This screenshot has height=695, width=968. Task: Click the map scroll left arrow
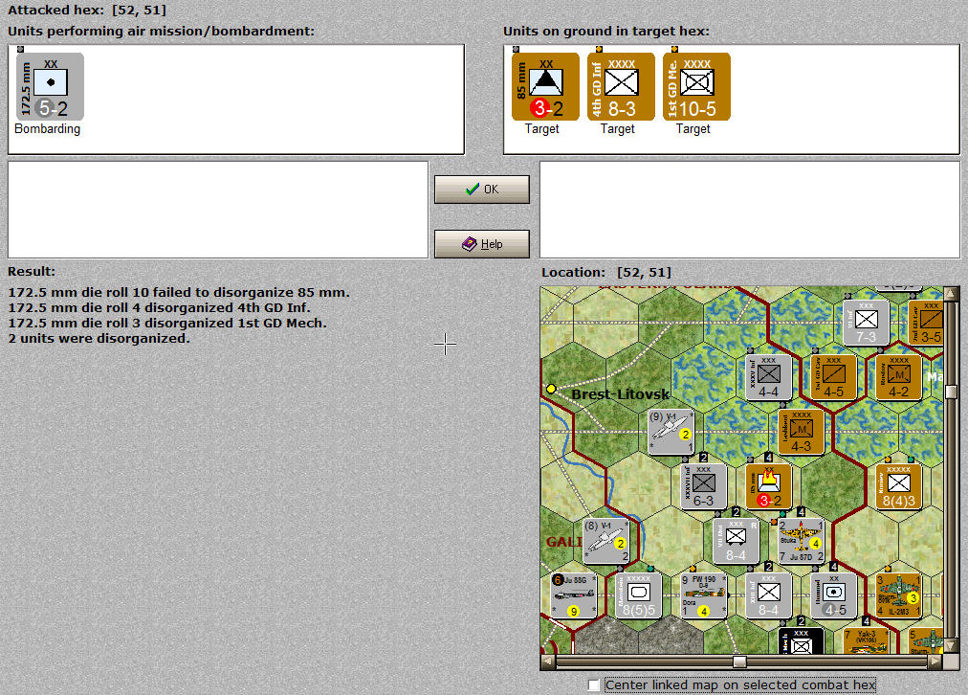pyautogui.click(x=547, y=661)
